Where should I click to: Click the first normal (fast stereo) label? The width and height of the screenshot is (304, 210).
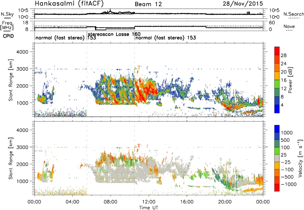[60, 38]
